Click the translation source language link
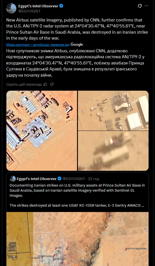This screenshot has height=266, width=155. point(38,45)
